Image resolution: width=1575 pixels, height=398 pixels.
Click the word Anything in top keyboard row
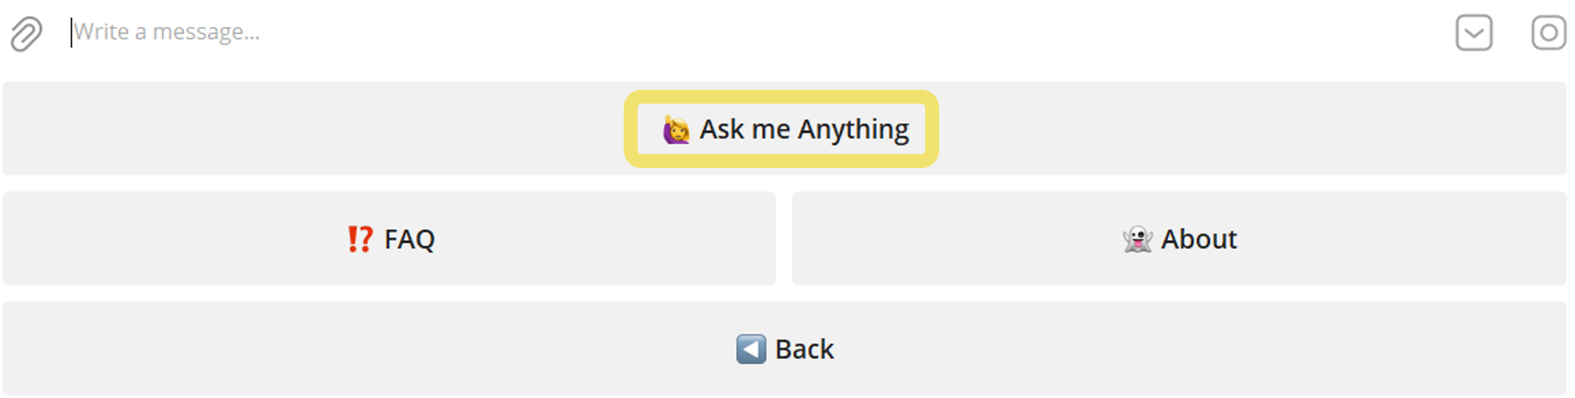tap(854, 130)
